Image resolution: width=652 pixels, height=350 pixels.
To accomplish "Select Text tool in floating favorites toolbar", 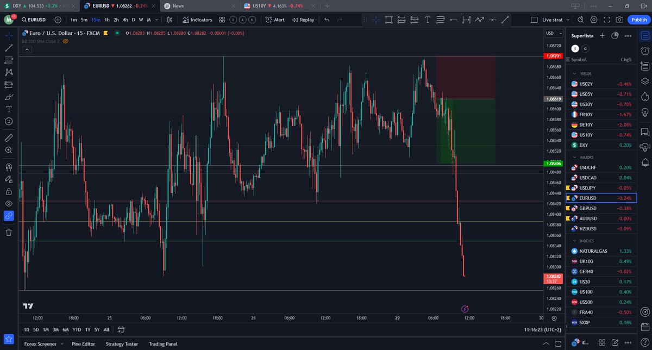I will point(428,20).
